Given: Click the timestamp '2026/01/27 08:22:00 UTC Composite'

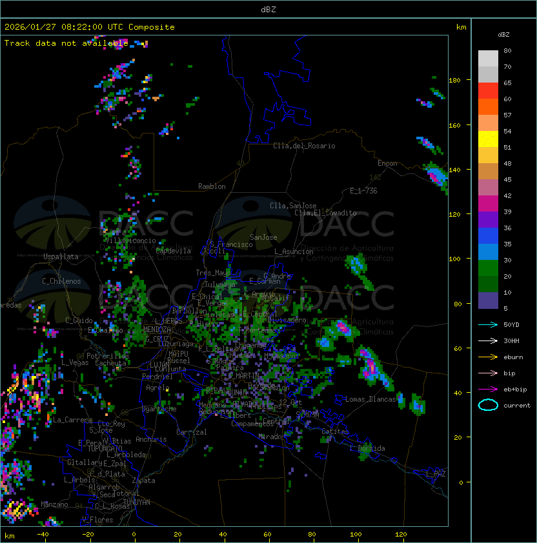Looking at the screenshot, I should [x=90, y=26].
